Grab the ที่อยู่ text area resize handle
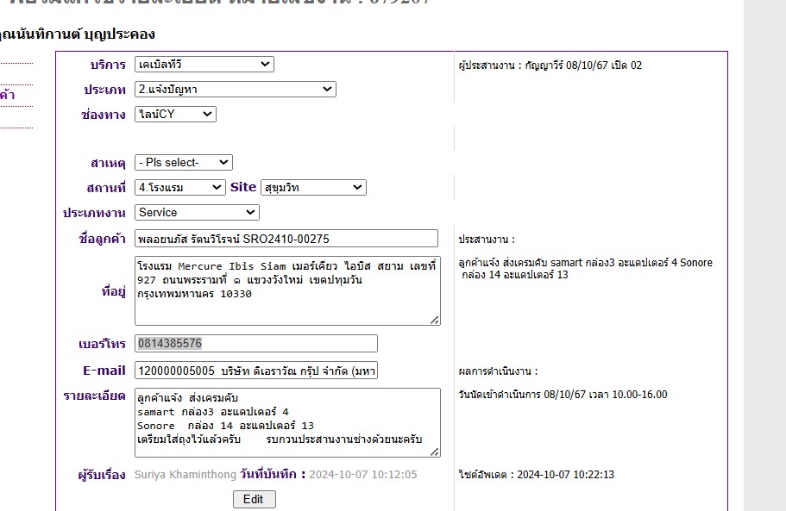The width and height of the screenshot is (786, 511). pyautogui.click(x=435, y=321)
